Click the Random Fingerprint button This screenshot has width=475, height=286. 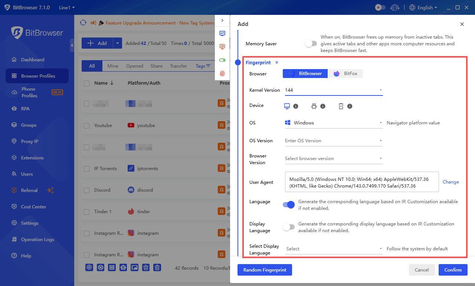[265, 270]
